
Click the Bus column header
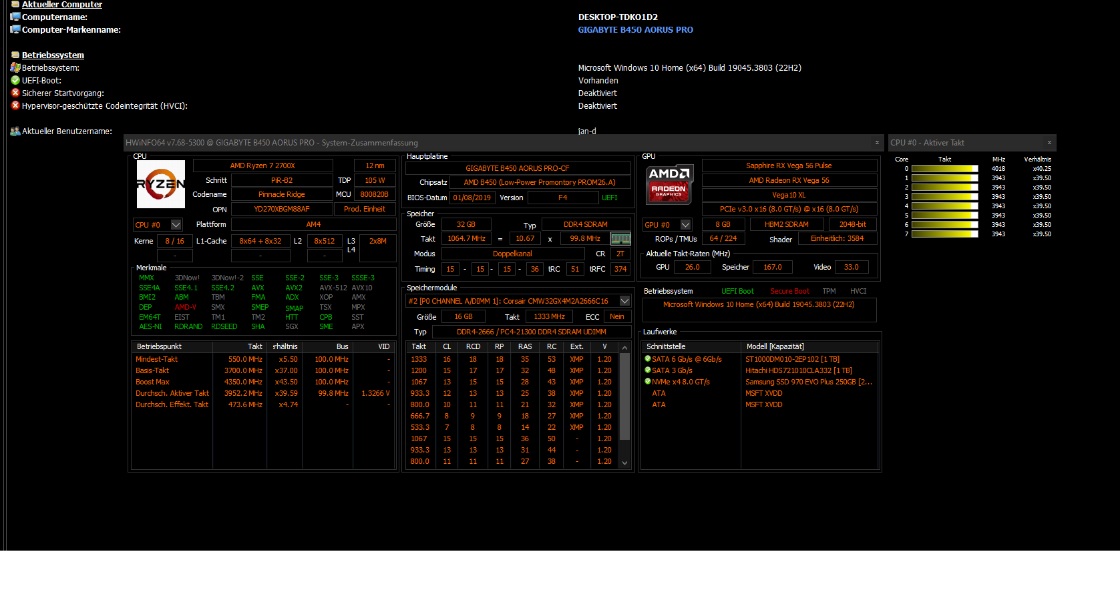(x=327, y=346)
